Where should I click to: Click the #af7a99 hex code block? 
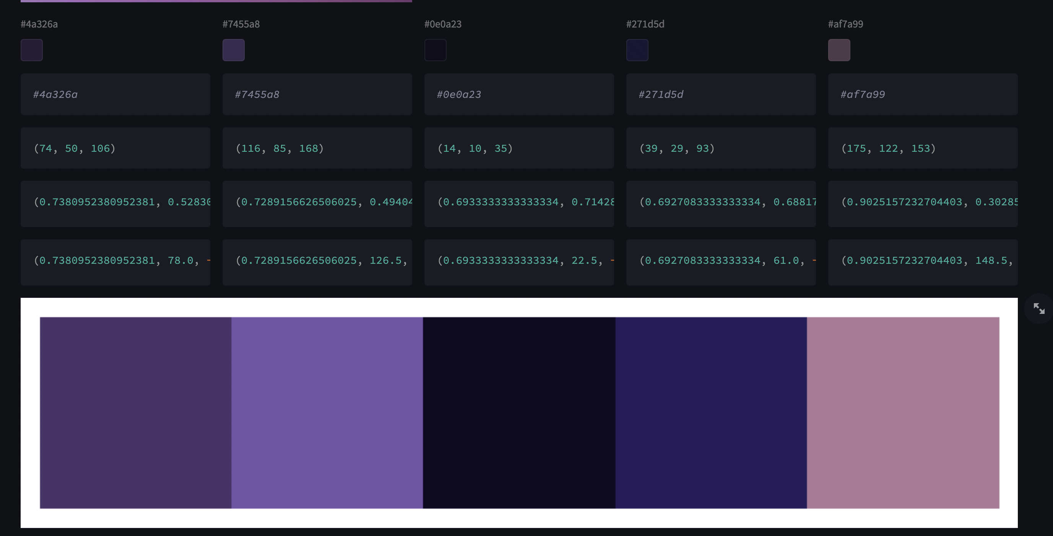(x=923, y=94)
